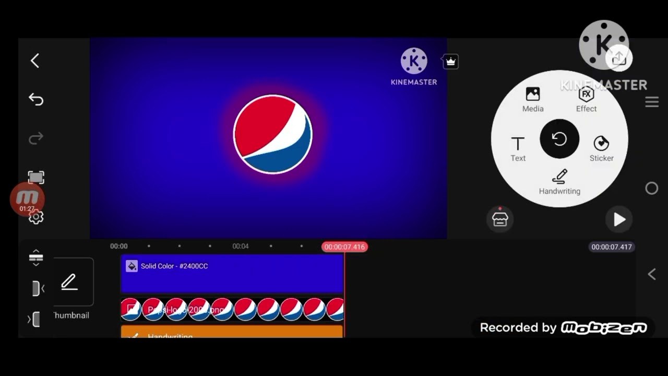Image resolution: width=668 pixels, height=376 pixels.
Task: Open the hamburger menu
Action: 652,102
